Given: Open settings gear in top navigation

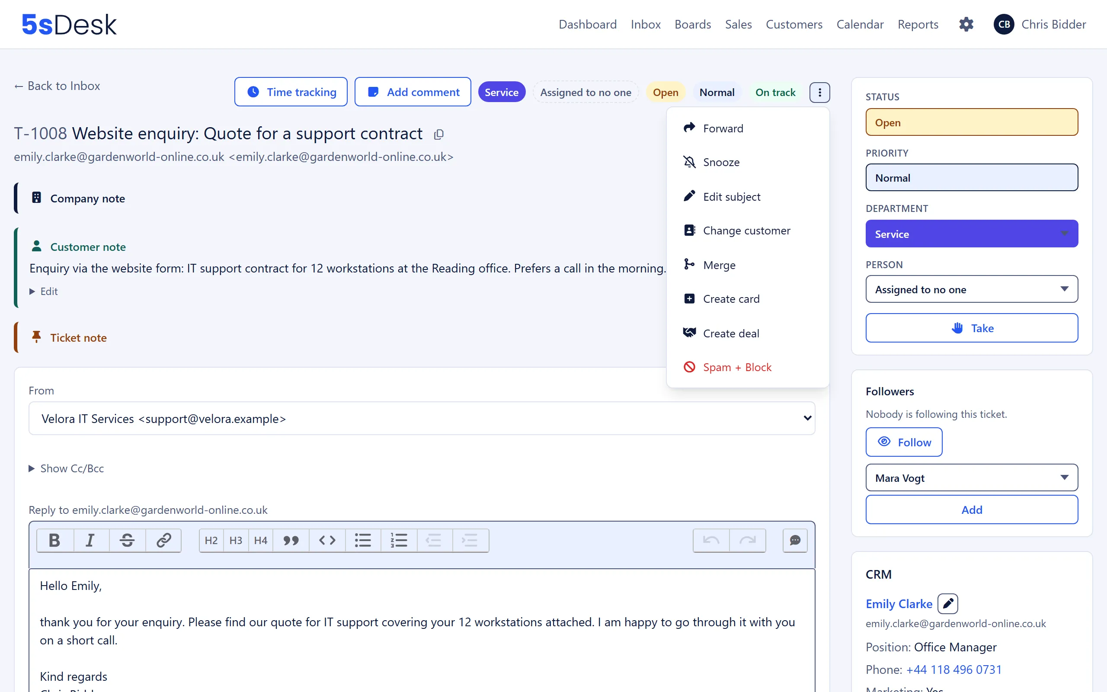Looking at the screenshot, I should 966,24.
